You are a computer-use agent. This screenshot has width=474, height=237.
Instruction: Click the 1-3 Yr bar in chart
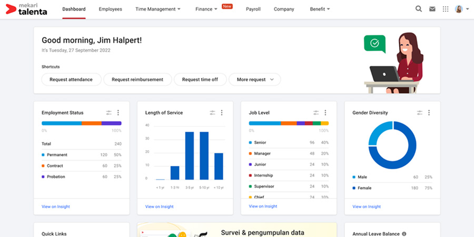point(175,173)
